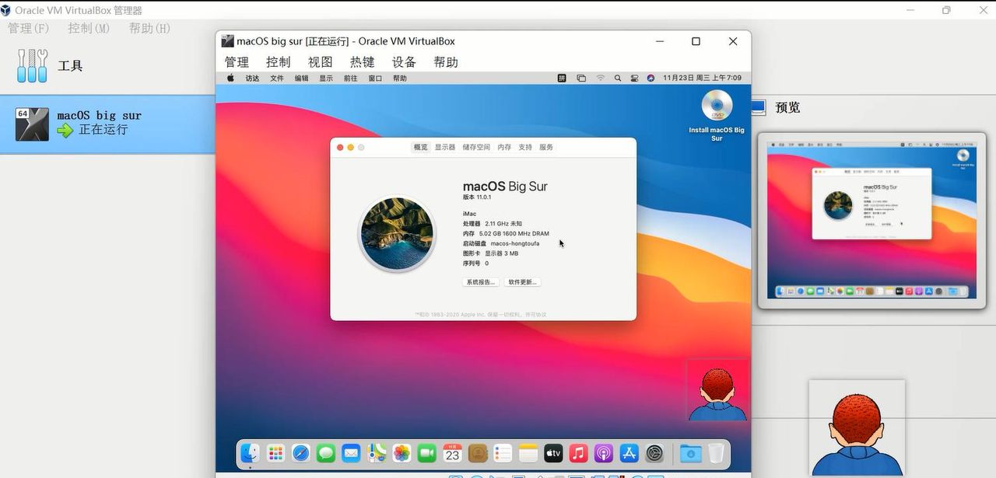Expand the 设备 menu in VM window

404,62
